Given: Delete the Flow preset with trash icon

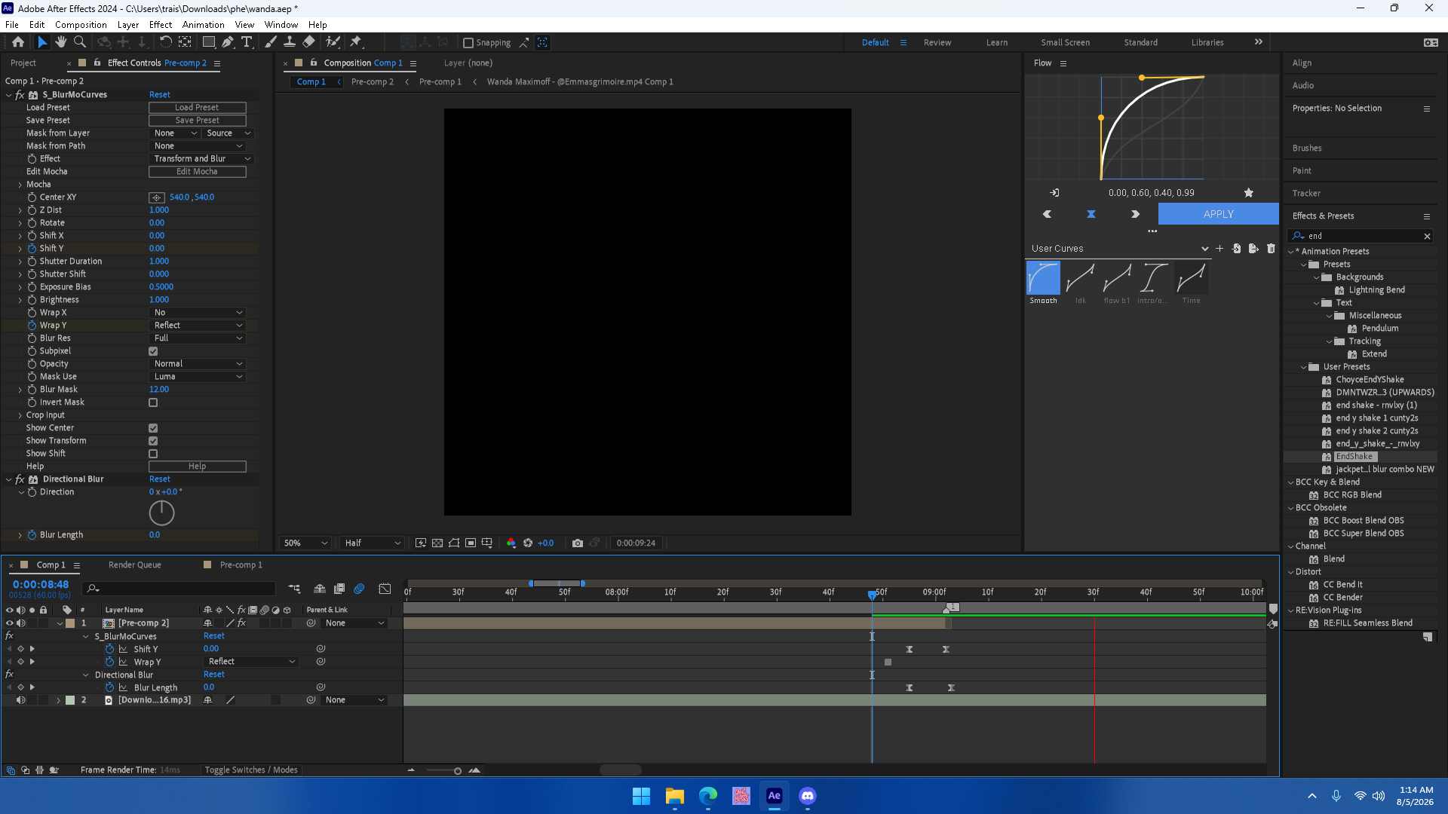Looking at the screenshot, I should tap(1271, 248).
